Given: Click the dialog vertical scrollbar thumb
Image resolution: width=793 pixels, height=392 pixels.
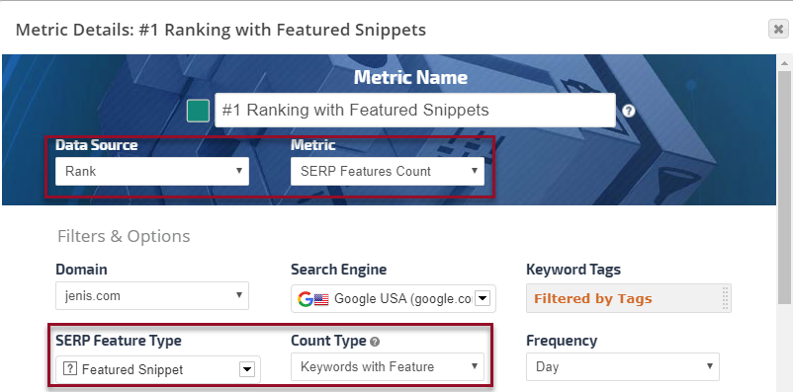Looking at the screenshot, I should click(x=784, y=188).
